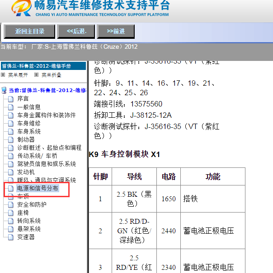The image size is (273, 273).
Task: Click the current model text 当前车型
Action: (x=69, y=46)
